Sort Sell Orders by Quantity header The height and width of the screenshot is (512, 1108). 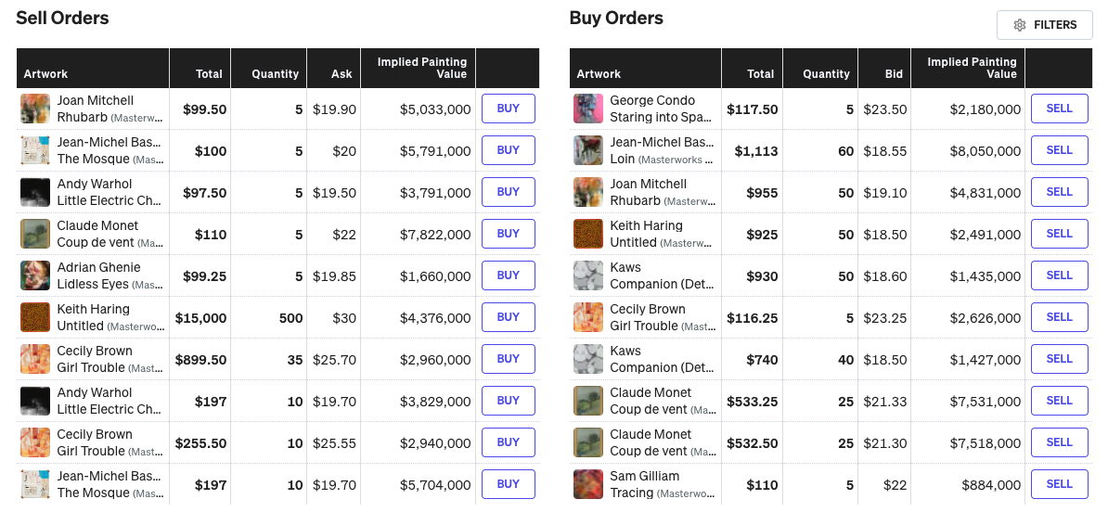pos(275,73)
